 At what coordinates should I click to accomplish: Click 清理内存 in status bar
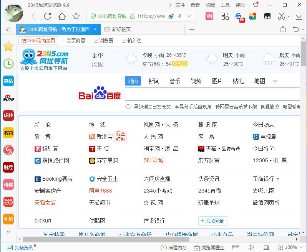(173, 247)
